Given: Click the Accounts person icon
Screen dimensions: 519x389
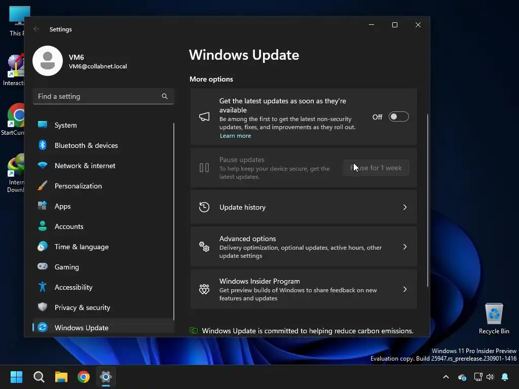Looking at the screenshot, I should [x=43, y=226].
